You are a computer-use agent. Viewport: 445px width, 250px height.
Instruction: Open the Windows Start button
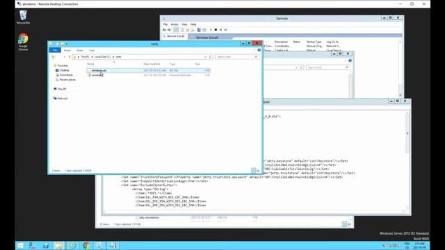click(20, 245)
